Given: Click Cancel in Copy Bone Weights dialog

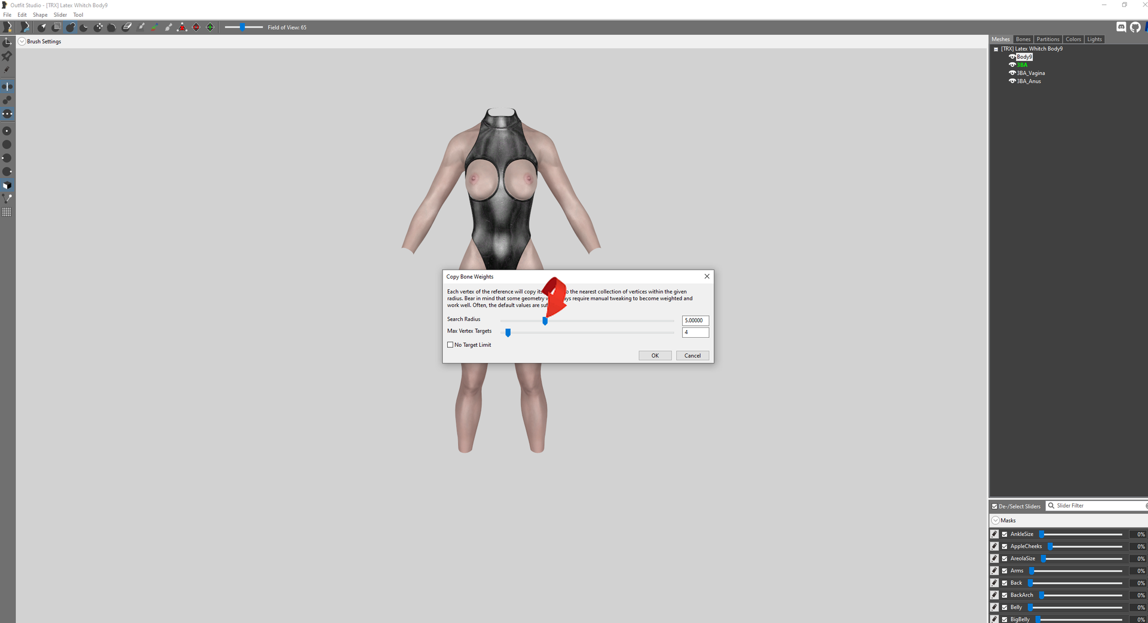Looking at the screenshot, I should click(692, 356).
